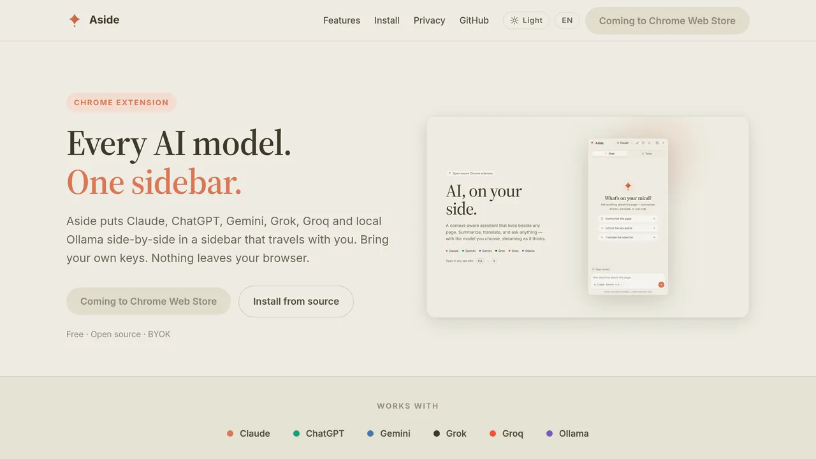816x459 pixels.
Task: Open settings gear in sidebar preview
Action: click(x=657, y=143)
